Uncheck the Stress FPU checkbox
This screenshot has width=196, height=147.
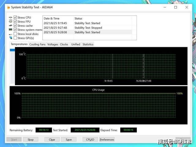(x=15, y=21)
